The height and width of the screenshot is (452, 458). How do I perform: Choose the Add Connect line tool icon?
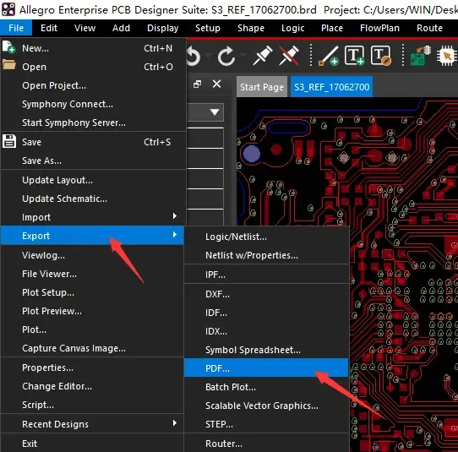click(x=329, y=56)
